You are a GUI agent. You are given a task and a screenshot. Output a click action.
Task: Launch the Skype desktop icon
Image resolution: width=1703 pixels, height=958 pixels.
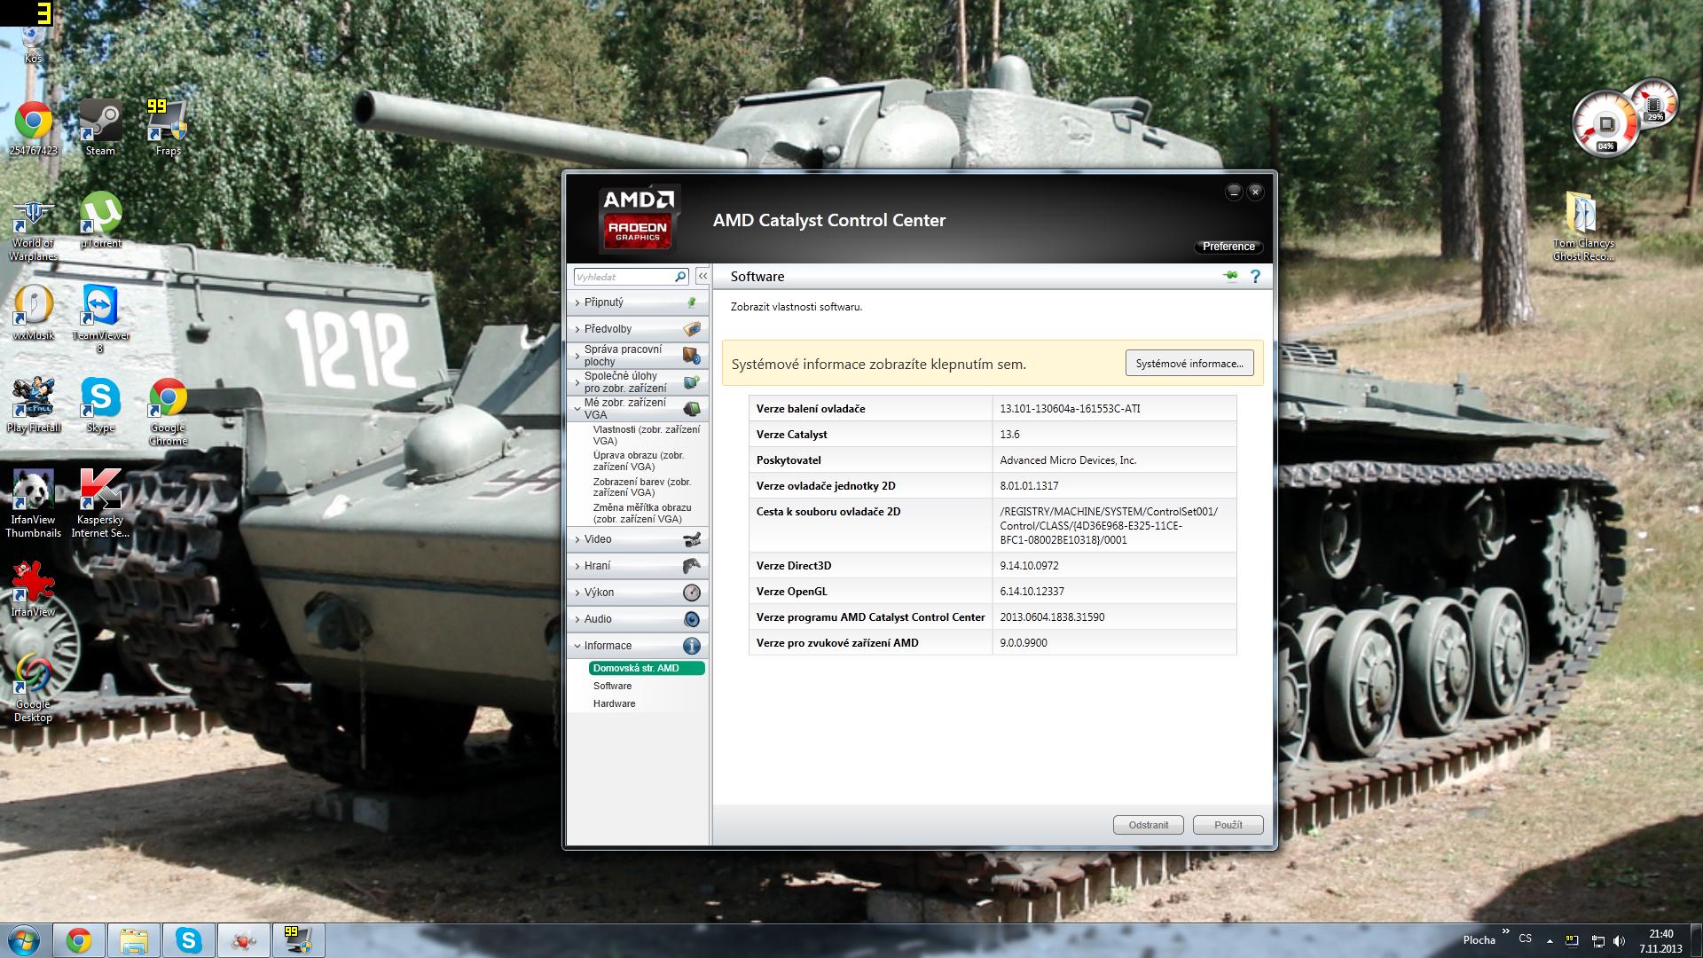[100, 405]
